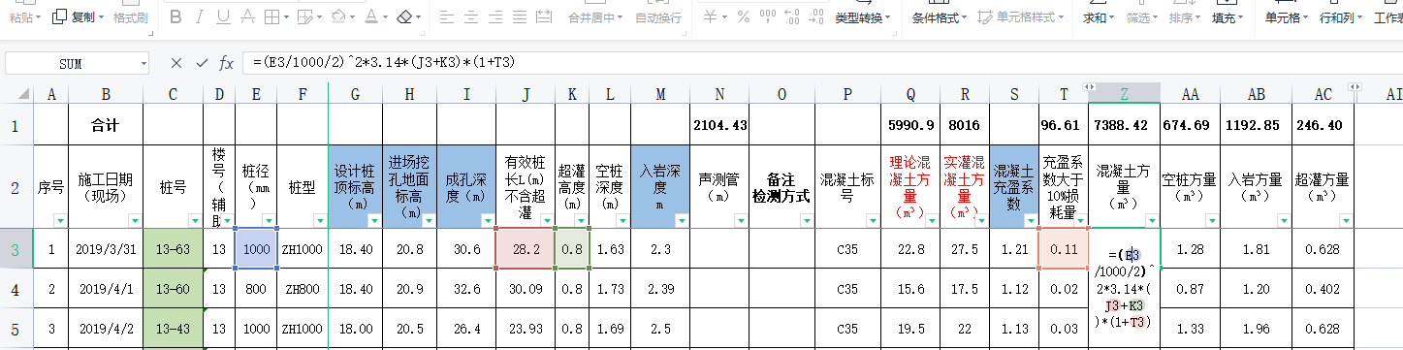Increase decimal places
Viewport: 1403px width, 350px height.
tap(791, 16)
